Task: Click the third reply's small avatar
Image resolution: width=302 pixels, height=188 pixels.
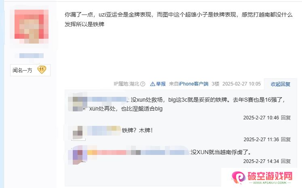Action: click(x=78, y=155)
